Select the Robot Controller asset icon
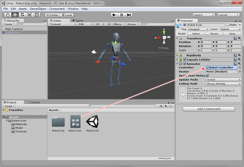This screenshot has height=167, width=244. pos(75,121)
